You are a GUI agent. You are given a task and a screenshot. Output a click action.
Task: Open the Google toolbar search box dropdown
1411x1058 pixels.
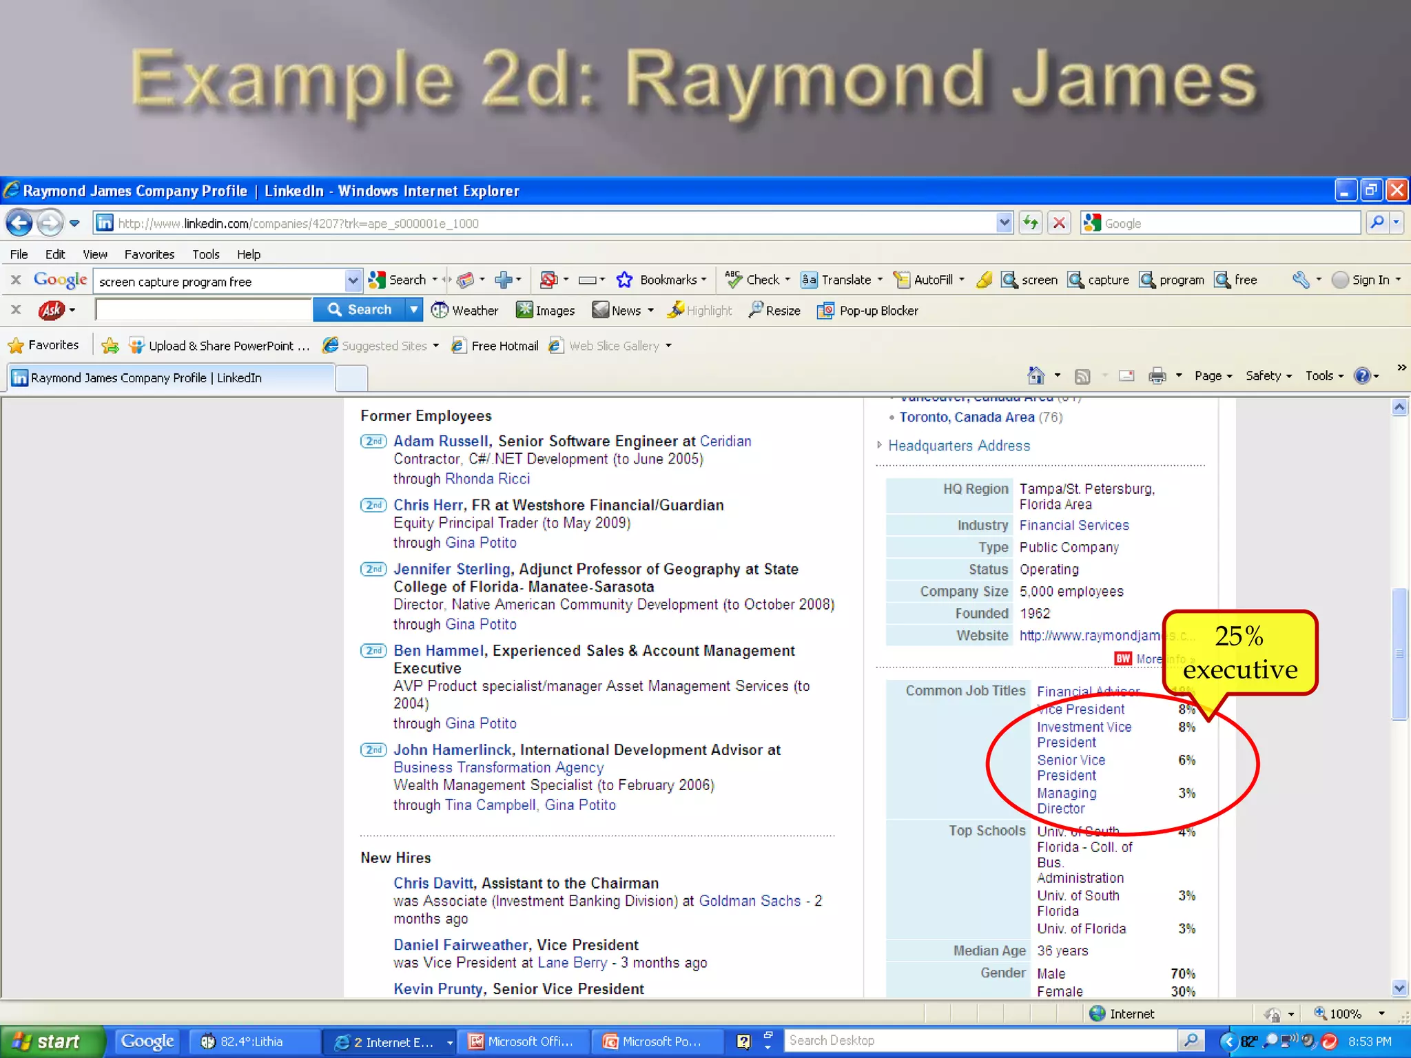[353, 280]
